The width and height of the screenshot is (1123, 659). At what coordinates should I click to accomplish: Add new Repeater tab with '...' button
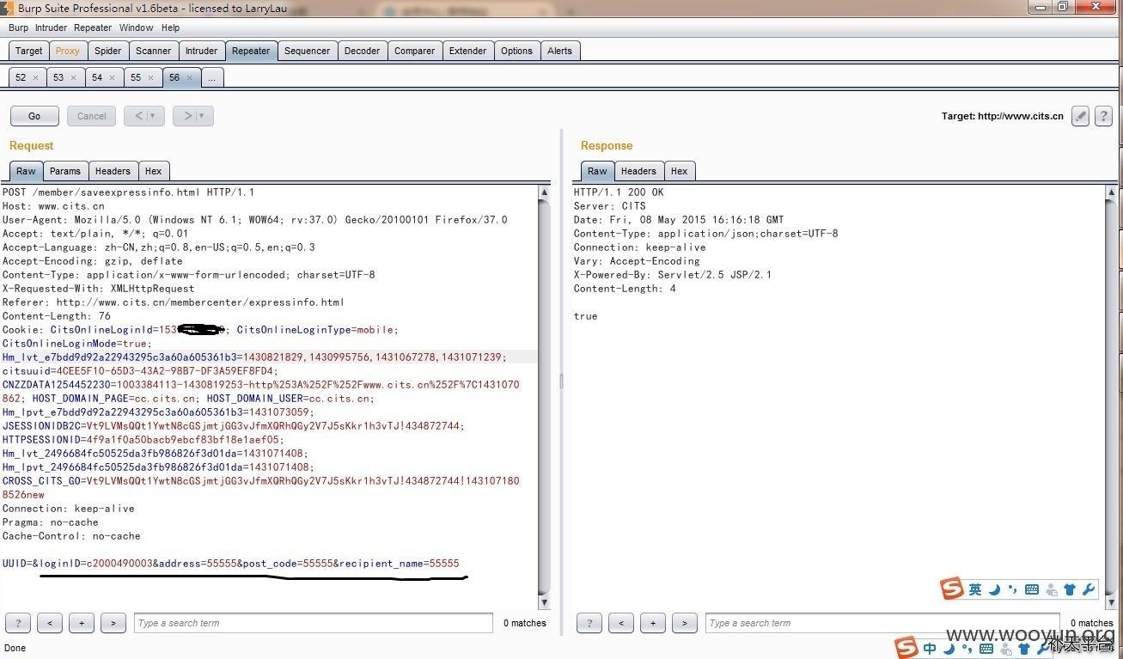211,77
